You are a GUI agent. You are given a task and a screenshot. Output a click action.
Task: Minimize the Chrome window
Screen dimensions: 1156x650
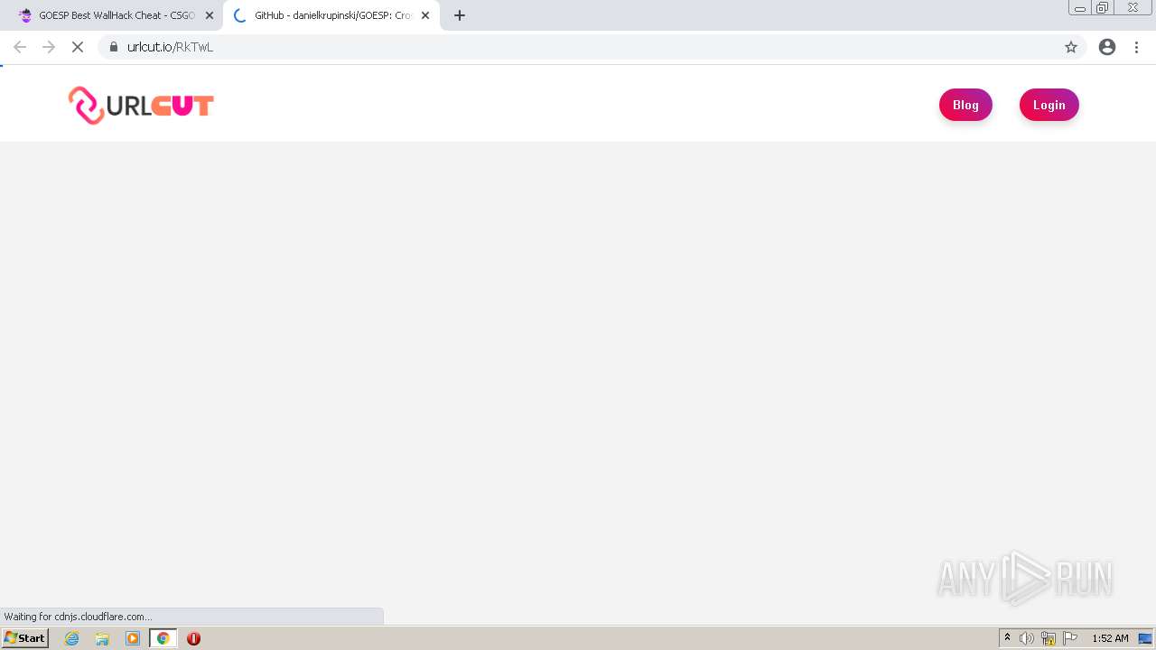[1080, 7]
